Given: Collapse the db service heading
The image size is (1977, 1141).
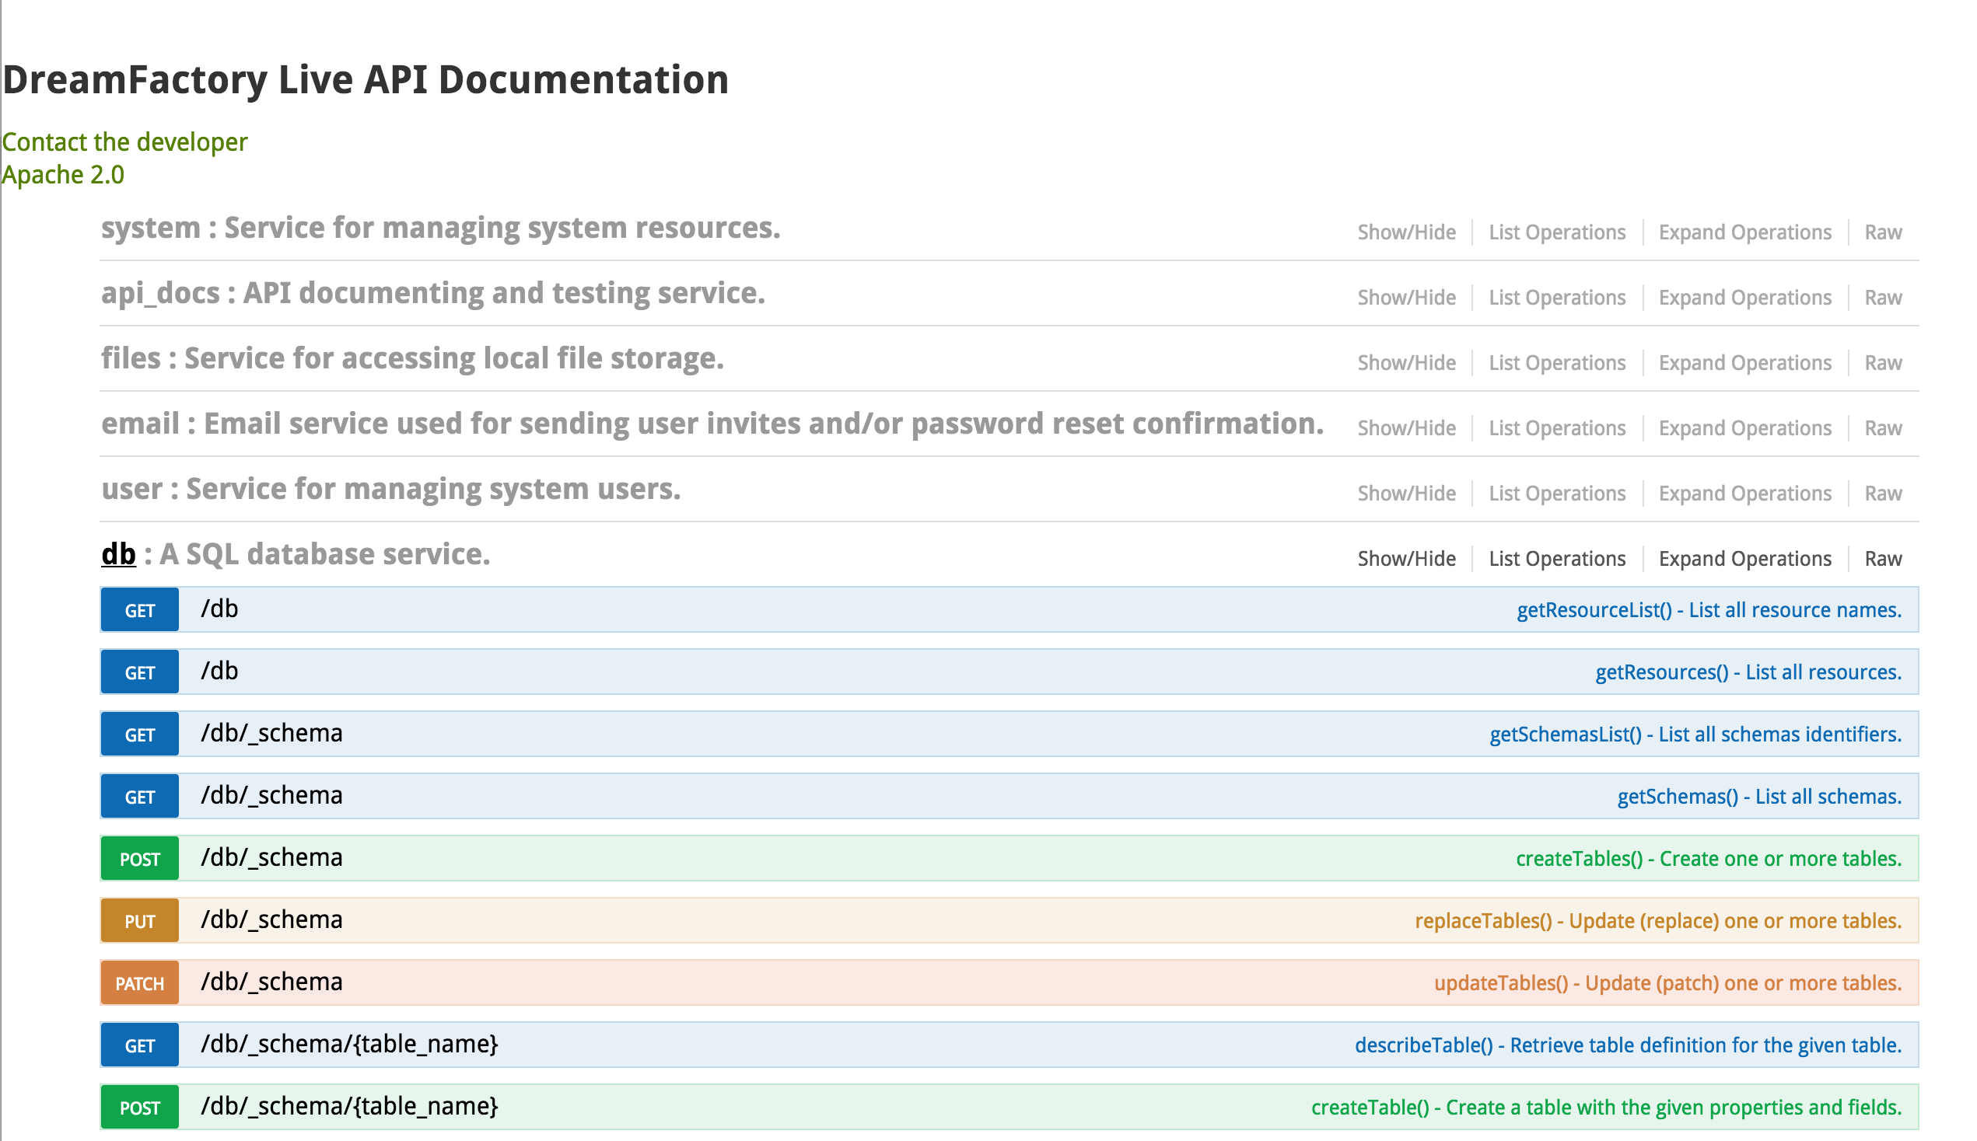Looking at the screenshot, I should pyautogui.click(x=118, y=554).
